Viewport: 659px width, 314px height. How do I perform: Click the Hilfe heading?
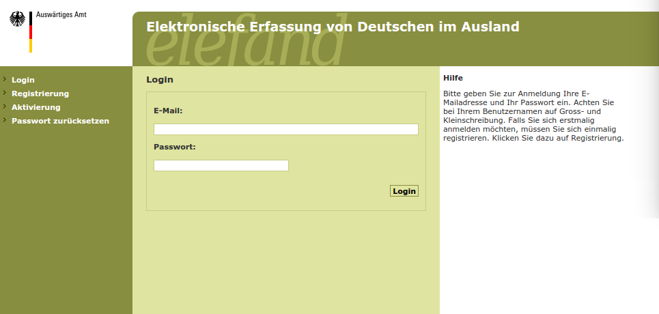[x=453, y=78]
